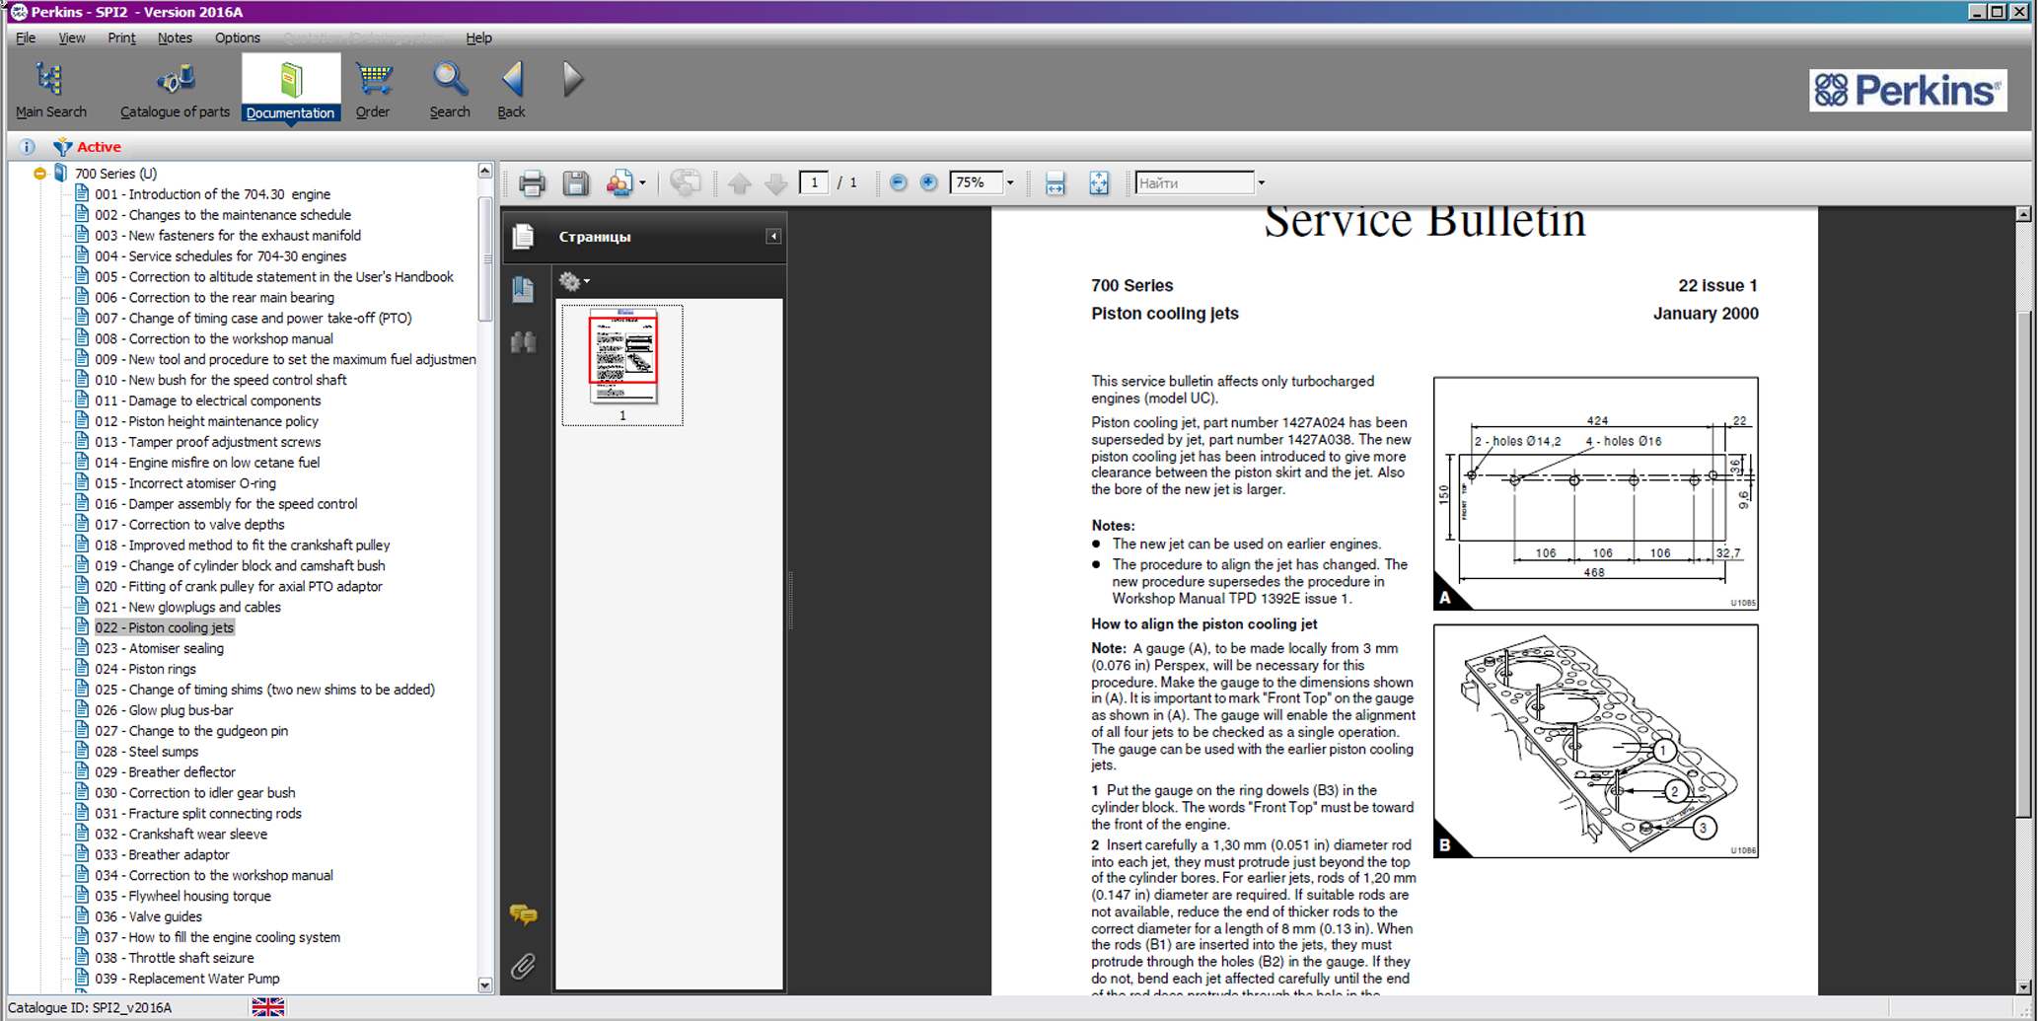Save the PDF document copy

(x=575, y=183)
